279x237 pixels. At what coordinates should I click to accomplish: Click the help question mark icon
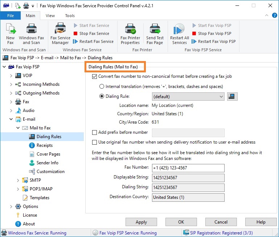click(x=274, y=16)
